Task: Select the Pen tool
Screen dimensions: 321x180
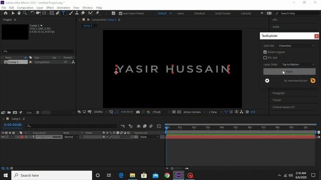Action: tap(58, 13)
